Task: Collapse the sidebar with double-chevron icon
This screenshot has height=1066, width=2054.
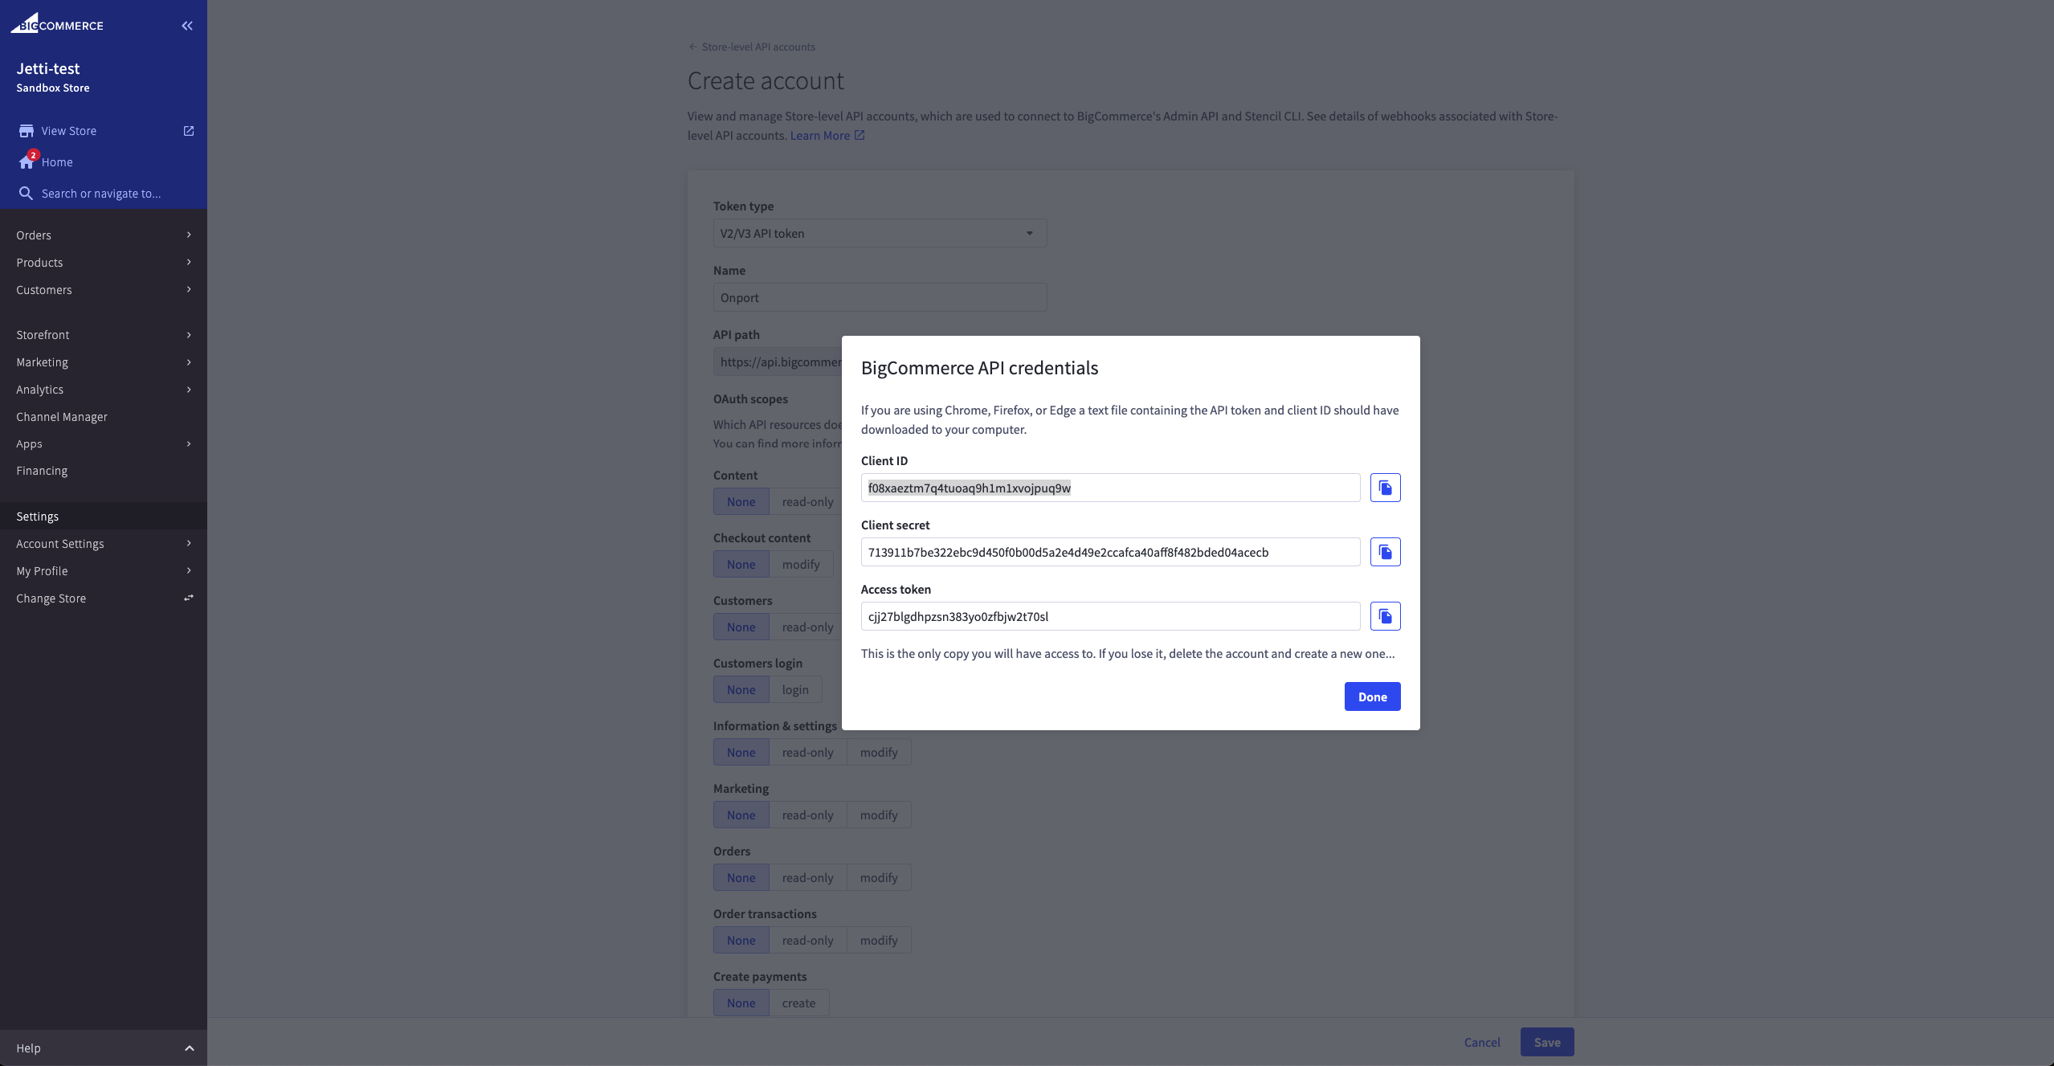Action: (187, 26)
